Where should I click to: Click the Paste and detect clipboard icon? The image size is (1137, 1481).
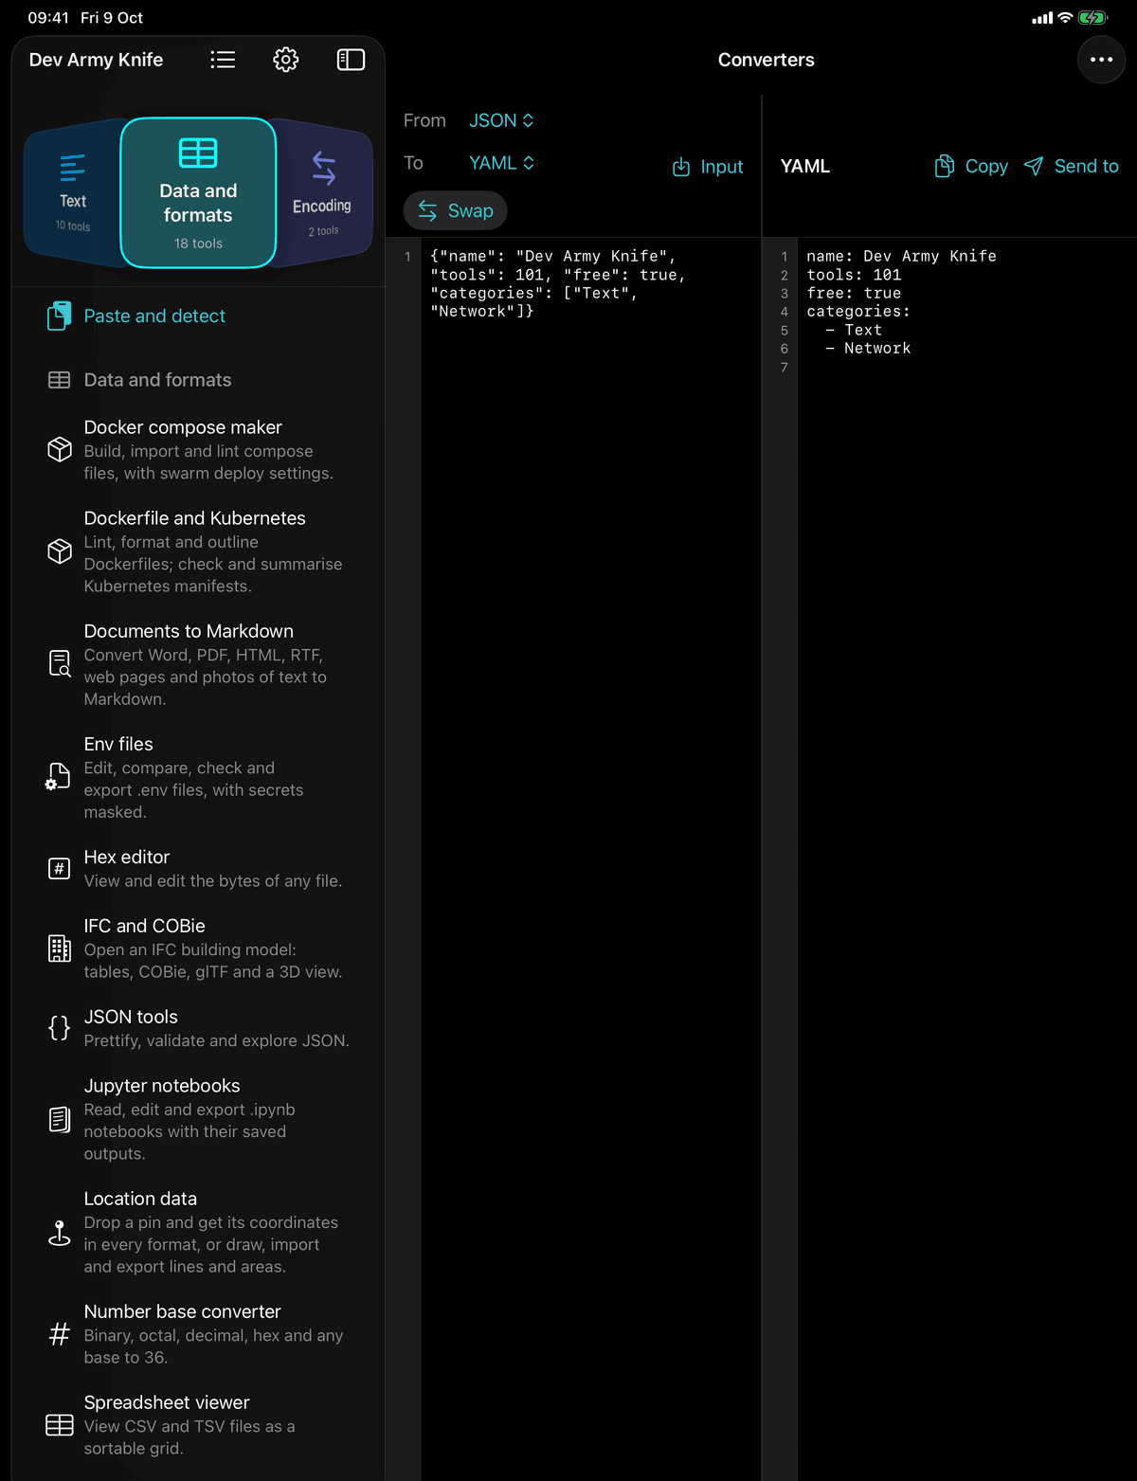(59, 316)
